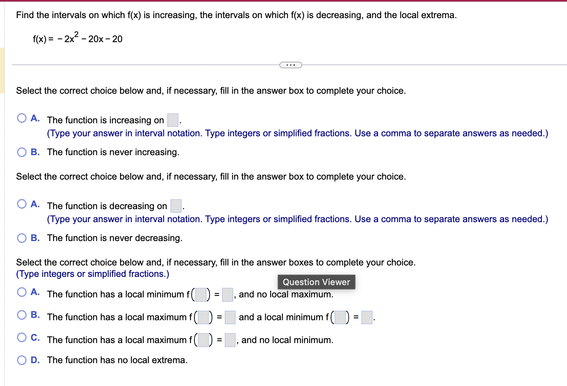Screen dimensions: 567x386
Task: Select choice A for the decreasing interval
Action: click(x=22, y=204)
